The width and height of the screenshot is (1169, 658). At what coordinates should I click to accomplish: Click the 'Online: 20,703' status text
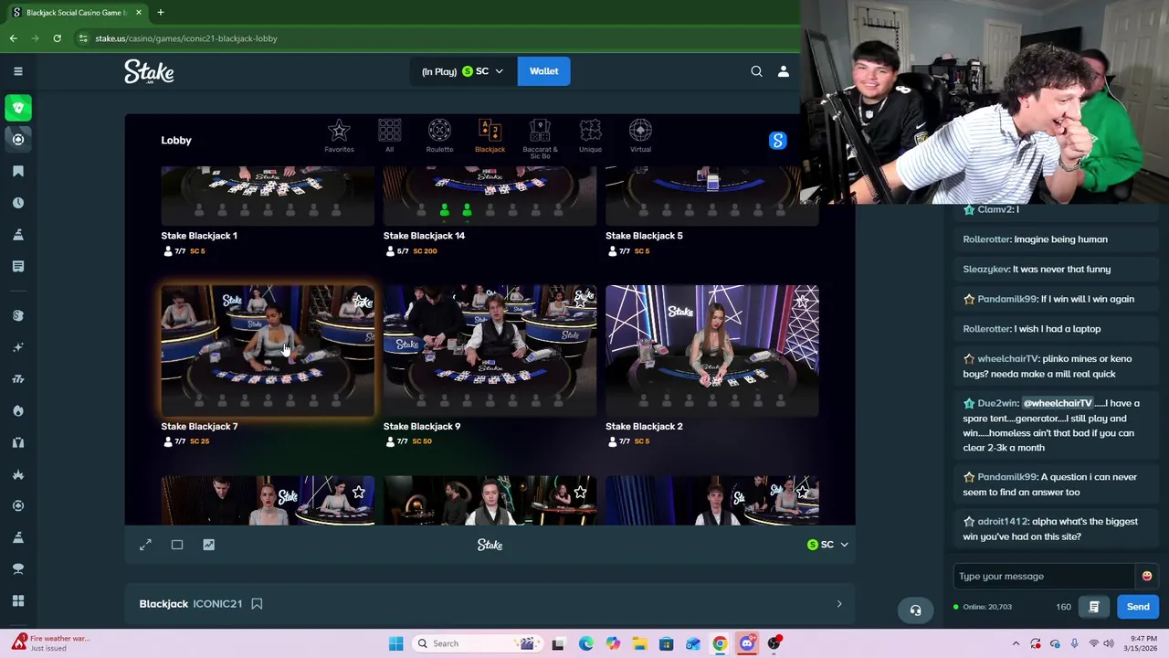[x=987, y=607]
